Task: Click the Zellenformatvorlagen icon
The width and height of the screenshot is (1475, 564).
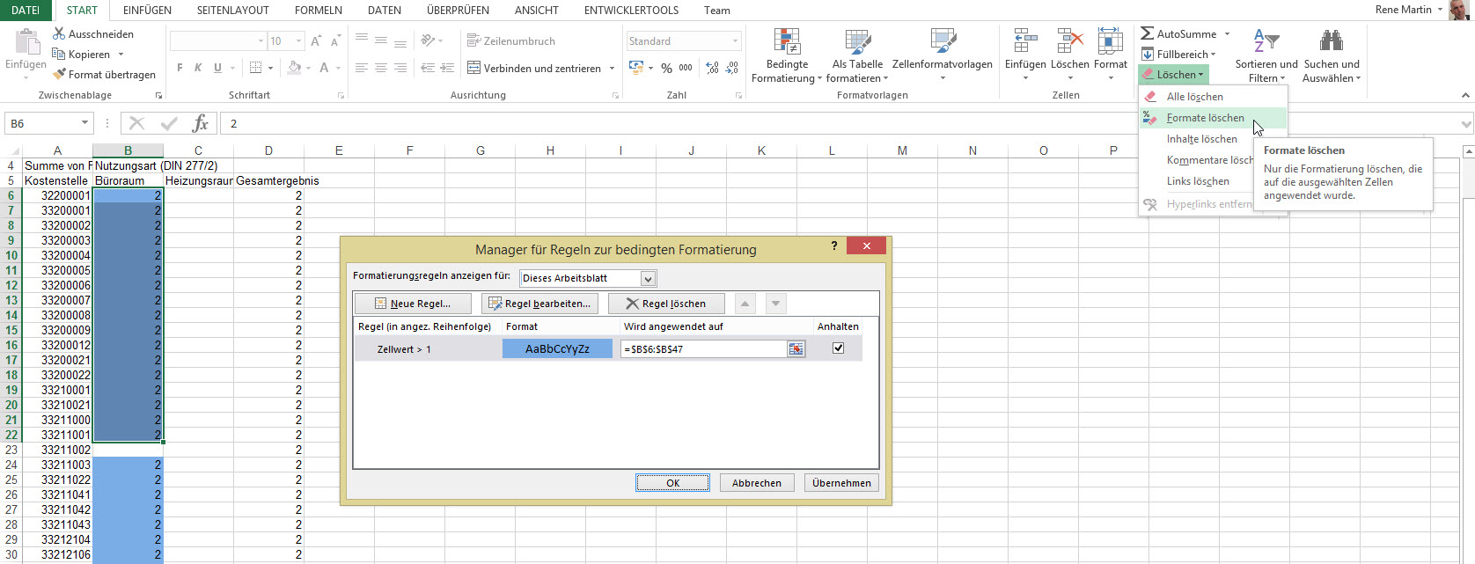Action: point(943,42)
